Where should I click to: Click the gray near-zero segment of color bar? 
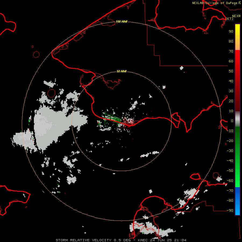(x=237, y=119)
